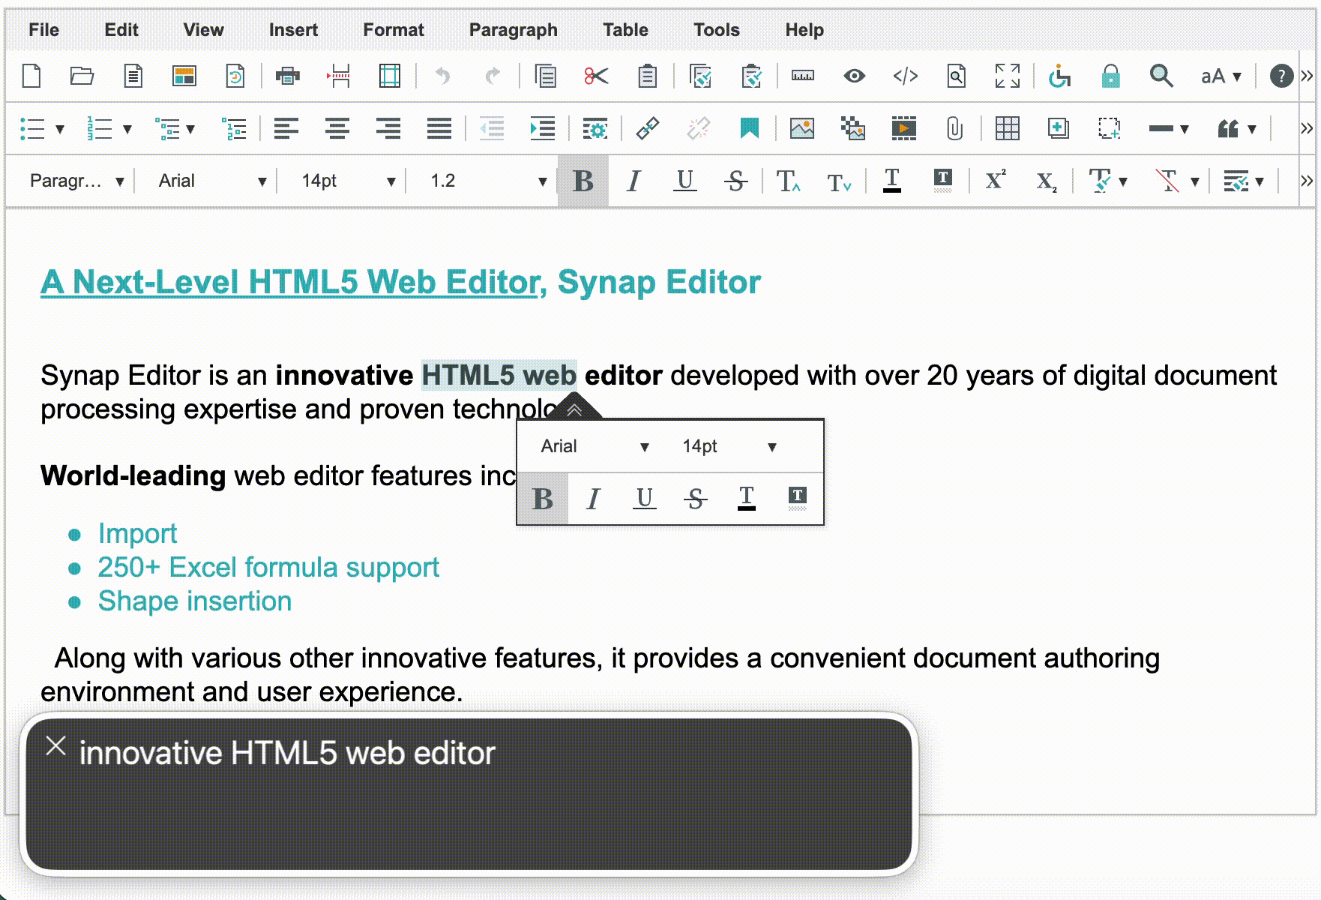Toggle bold in main toolbar

click(x=583, y=181)
